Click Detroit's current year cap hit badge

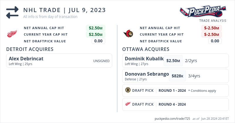(95, 34)
